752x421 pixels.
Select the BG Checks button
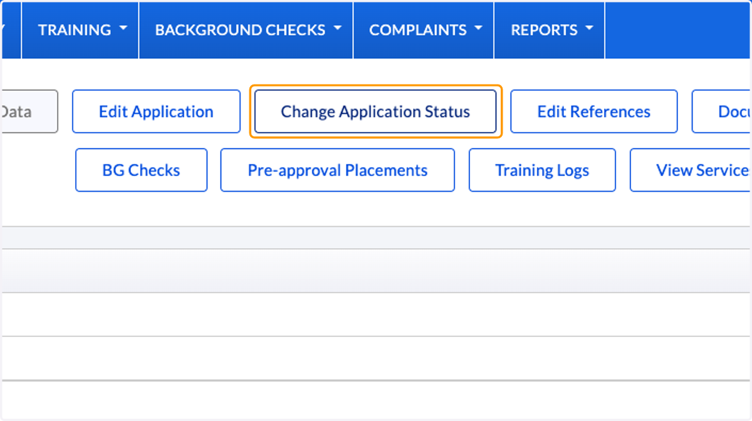pyautogui.click(x=141, y=170)
